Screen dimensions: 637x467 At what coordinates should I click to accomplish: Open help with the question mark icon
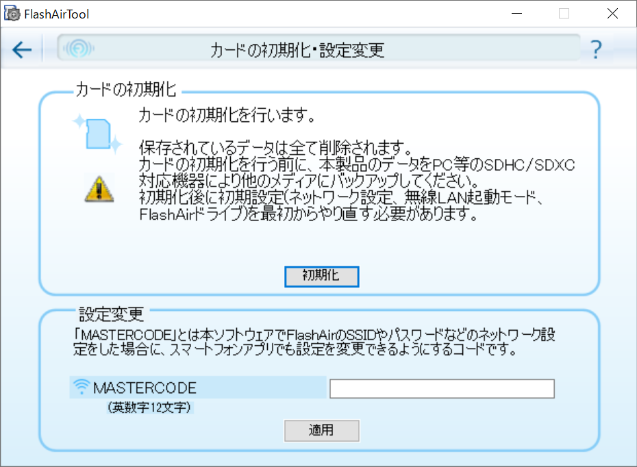pyautogui.click(x=596, y=50)
